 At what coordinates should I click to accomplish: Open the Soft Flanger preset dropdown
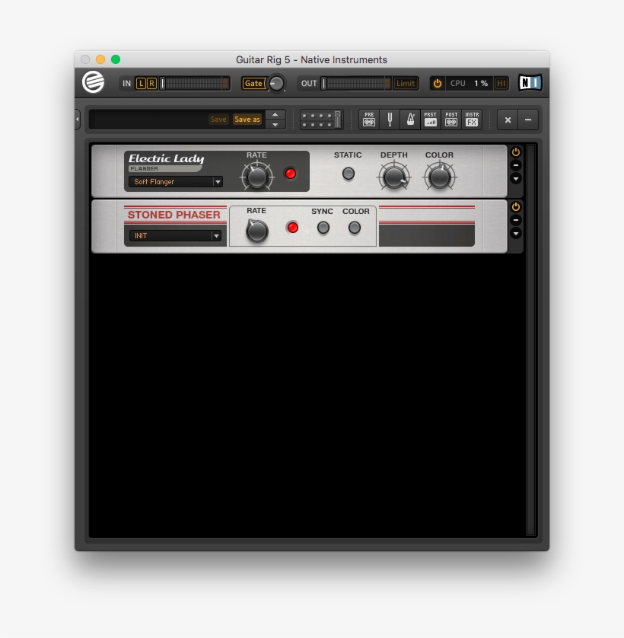click(218, 182)
